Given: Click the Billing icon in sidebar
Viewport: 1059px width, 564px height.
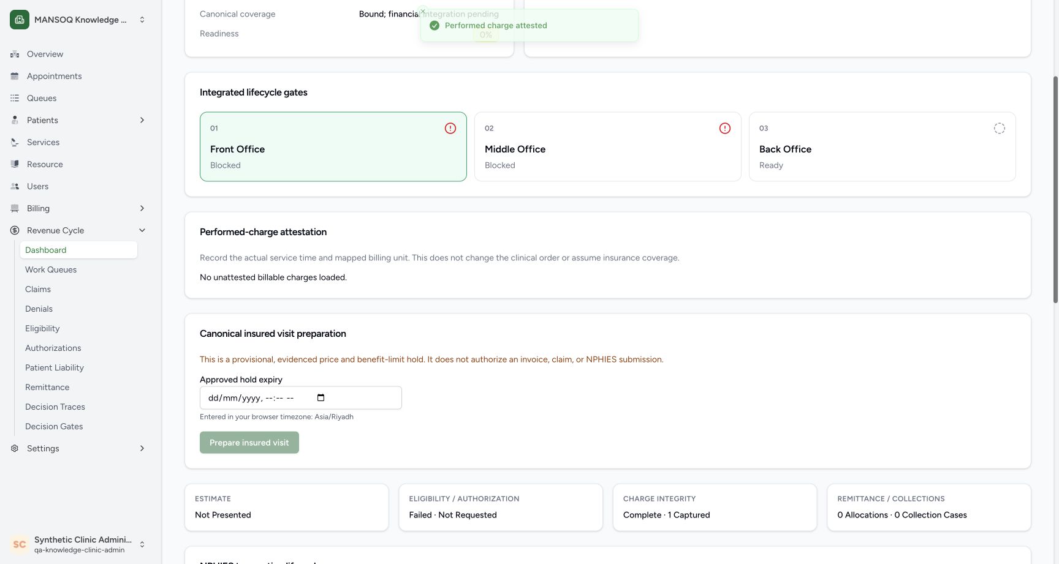Looking at the screenshot, I should pyautogui.click(x=15, y=208).
